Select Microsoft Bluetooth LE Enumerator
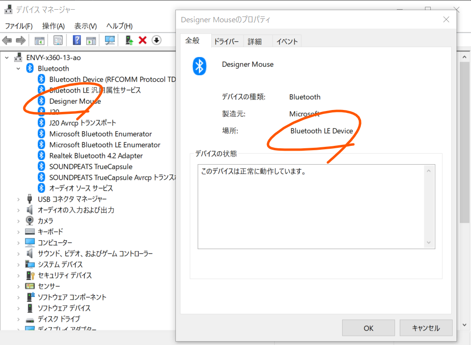The height and width of the screenshot is (345, 471). coord(105,145)
